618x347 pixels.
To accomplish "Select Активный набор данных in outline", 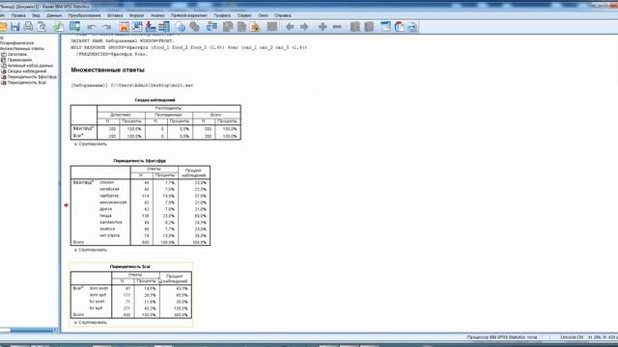I will (30, 66).
